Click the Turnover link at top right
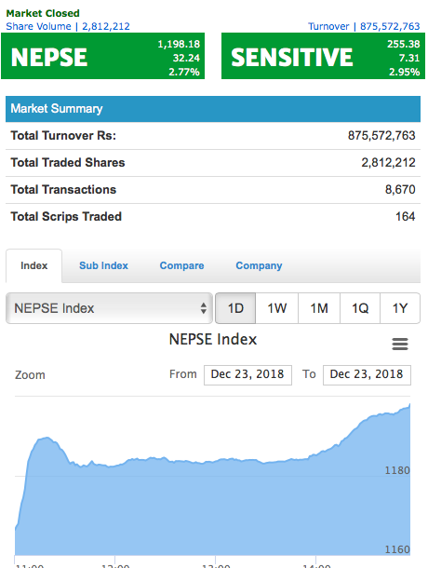Screen dimensions: 428x568 [364, 26]
